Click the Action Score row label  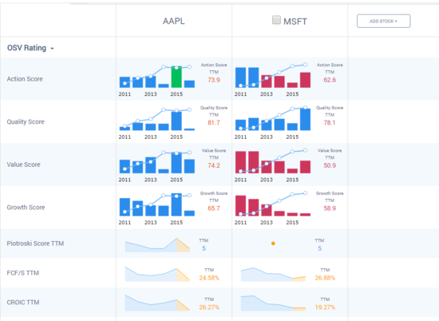coord(25,79)
